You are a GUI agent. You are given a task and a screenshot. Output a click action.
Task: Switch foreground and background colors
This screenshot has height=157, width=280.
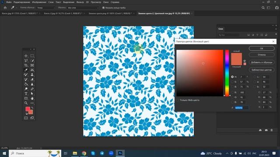click(32, 108)
